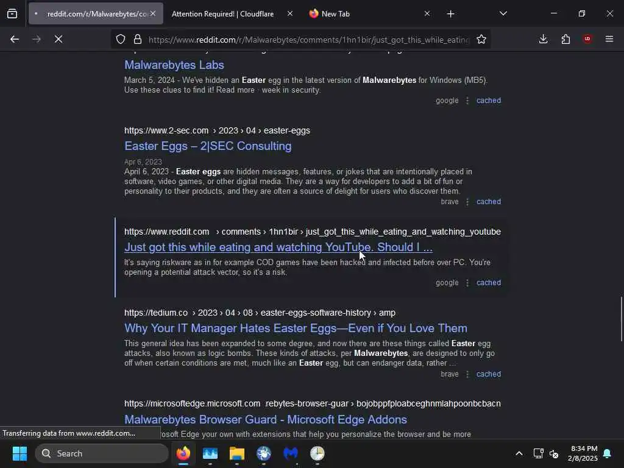Select the reddit.com Malwarebytes tab
Viewport: 624px width, 468px height.
tap(96, 14)
